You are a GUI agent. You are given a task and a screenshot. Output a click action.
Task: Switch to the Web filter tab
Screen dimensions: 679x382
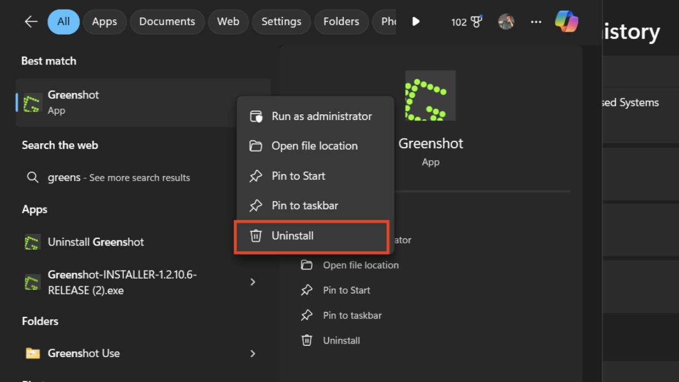pos(228,22)
